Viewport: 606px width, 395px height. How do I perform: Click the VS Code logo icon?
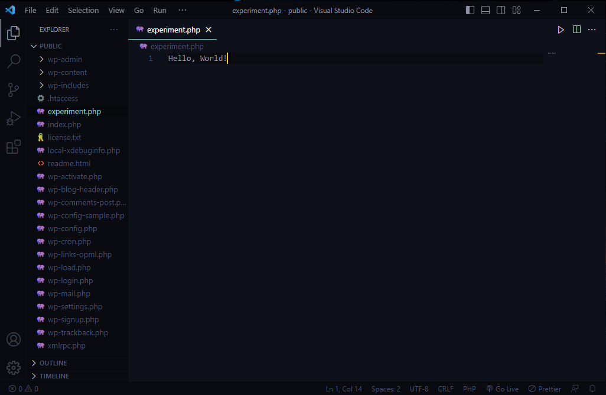[11, 10]
